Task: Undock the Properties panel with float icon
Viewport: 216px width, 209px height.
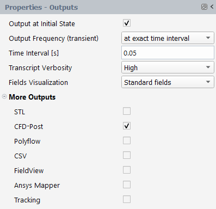Action: pos(204,7)
